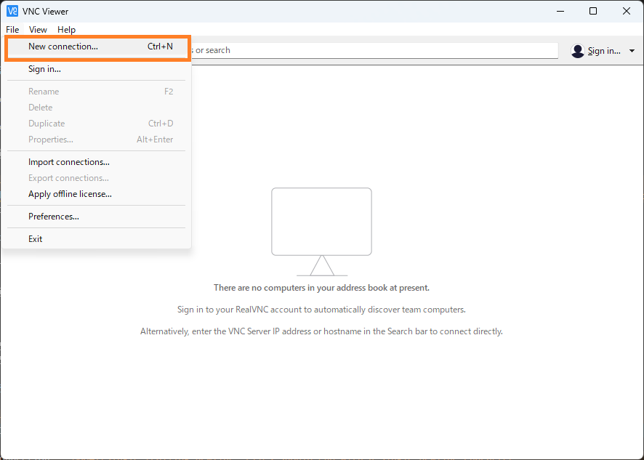
Task: Click the Rename menu entry
Action: pyautogui.click(x=97, y=91)
